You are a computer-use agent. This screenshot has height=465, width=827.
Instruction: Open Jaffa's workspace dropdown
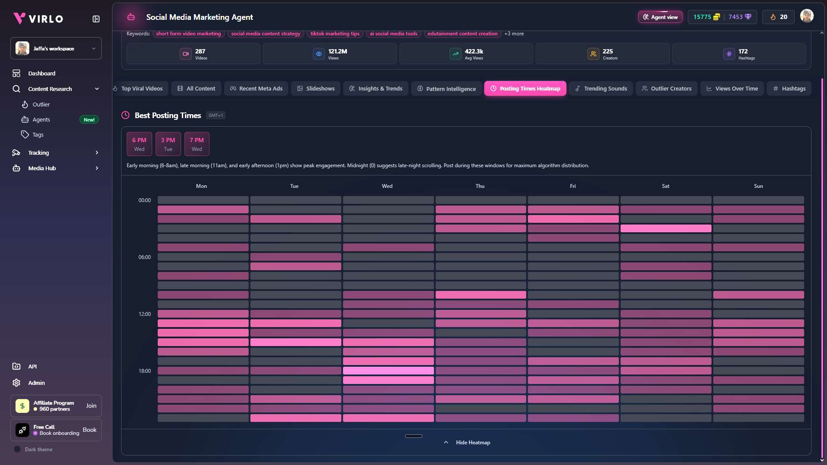(x=56, y=48)
